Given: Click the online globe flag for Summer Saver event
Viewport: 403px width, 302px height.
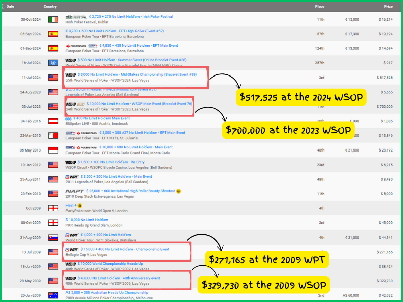Looking at the screenshot, I should (x=53, y=63).
